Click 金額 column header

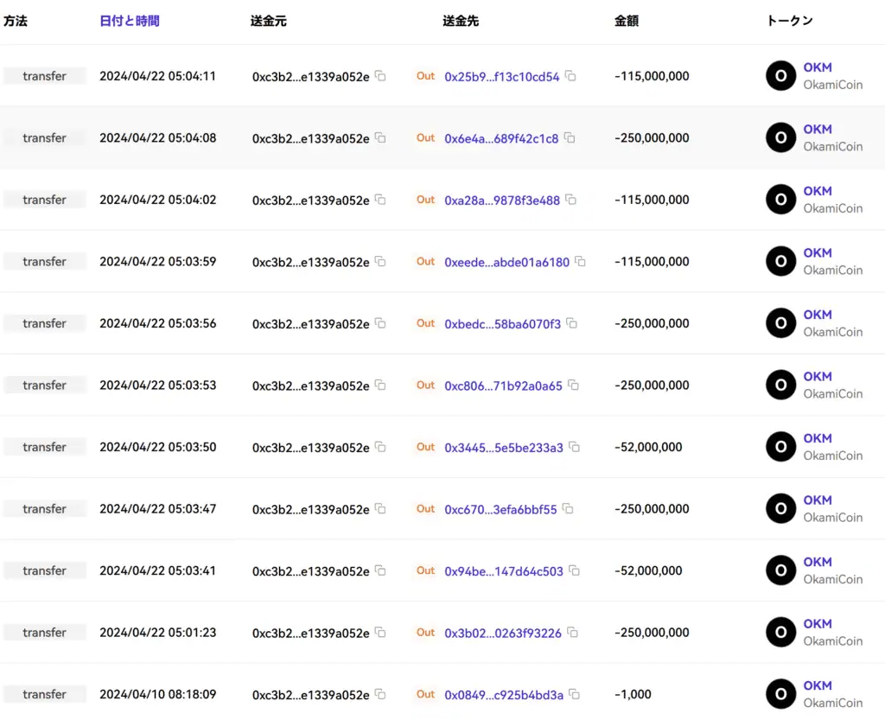pyautogui.click(x=626, y=21)
